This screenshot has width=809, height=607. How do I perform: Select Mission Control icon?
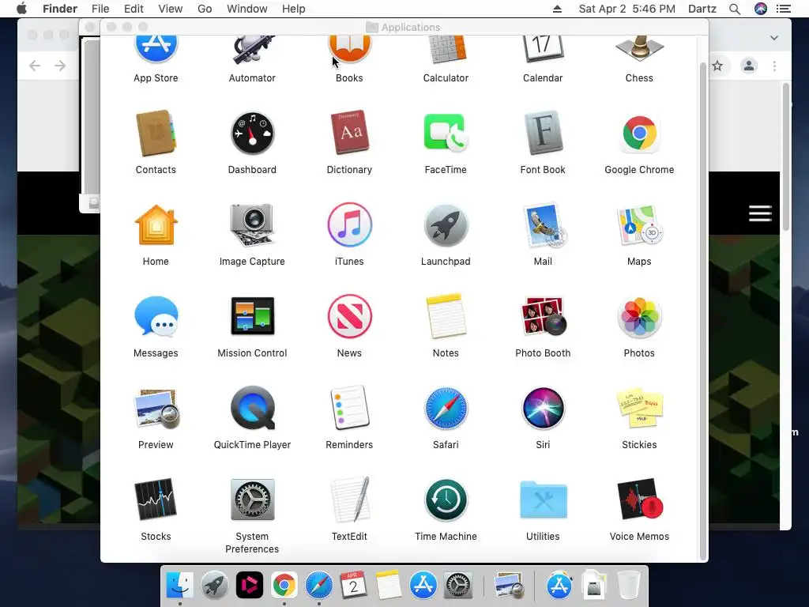point(252,316)
